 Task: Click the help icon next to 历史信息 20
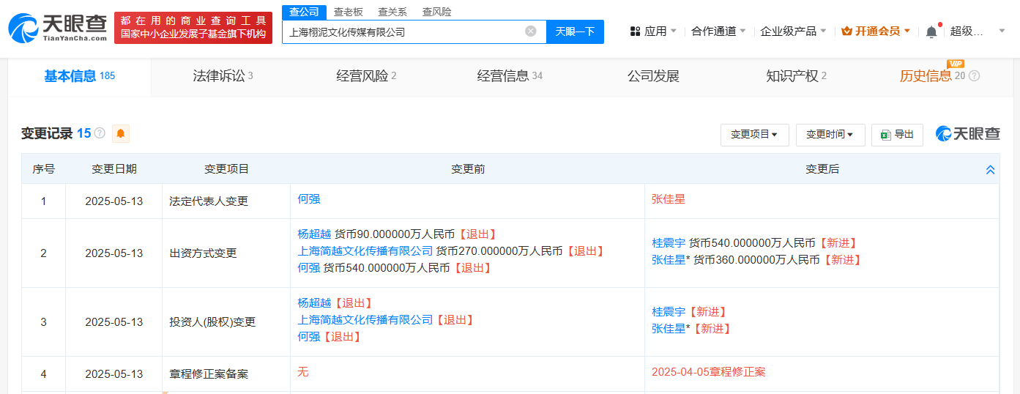(974, 76)
